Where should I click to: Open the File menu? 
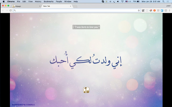(x=19, y=1)
